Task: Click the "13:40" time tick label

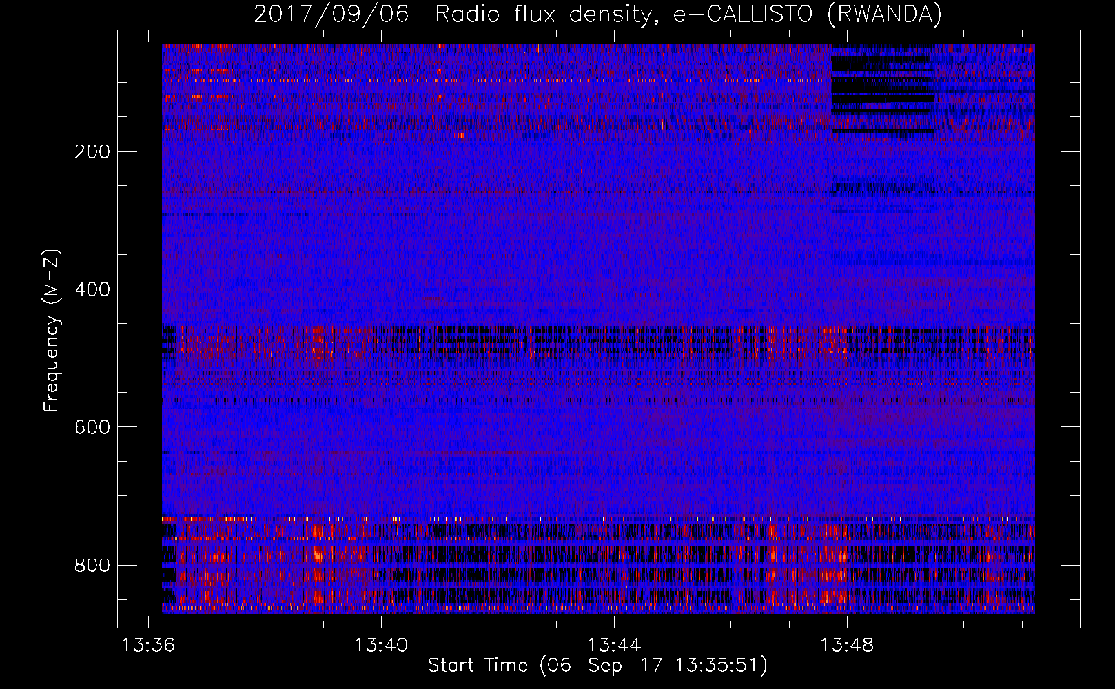Action: [x=381, y=645]
